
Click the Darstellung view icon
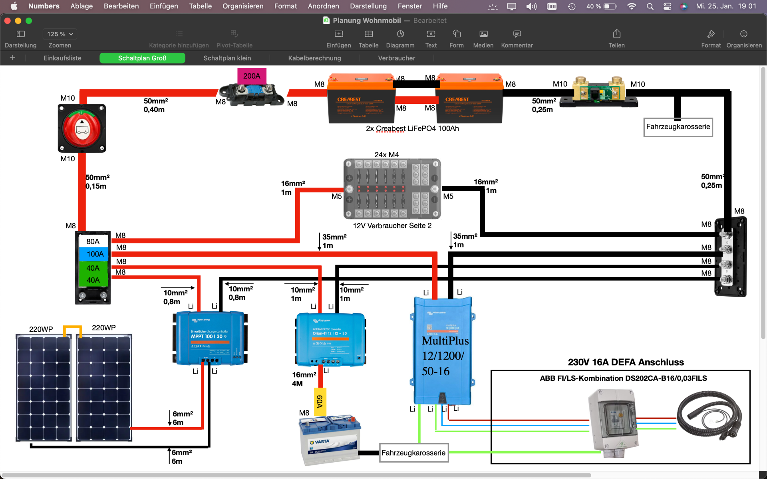point(20,34)
